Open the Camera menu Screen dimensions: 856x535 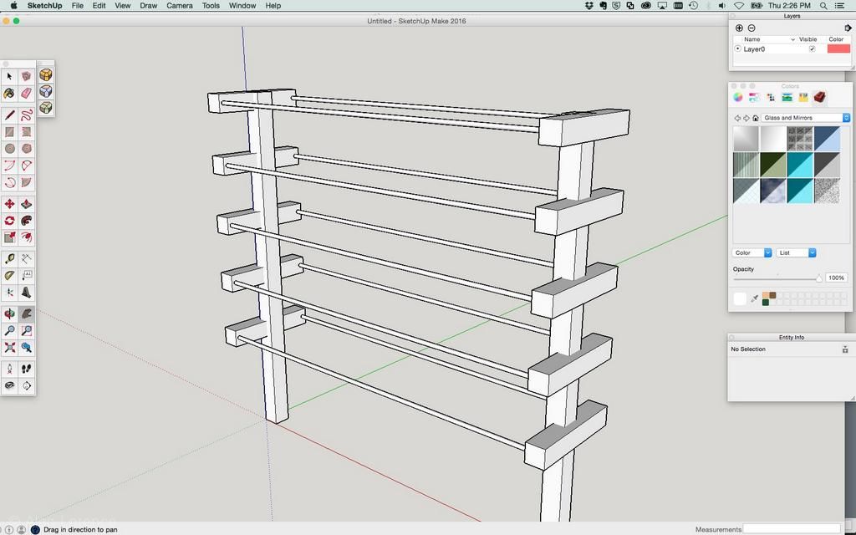click(179, 6)
